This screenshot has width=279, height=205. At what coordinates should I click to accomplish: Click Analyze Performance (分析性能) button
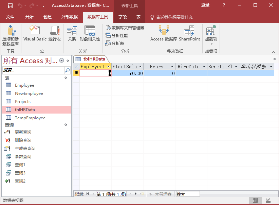[117, 36]
